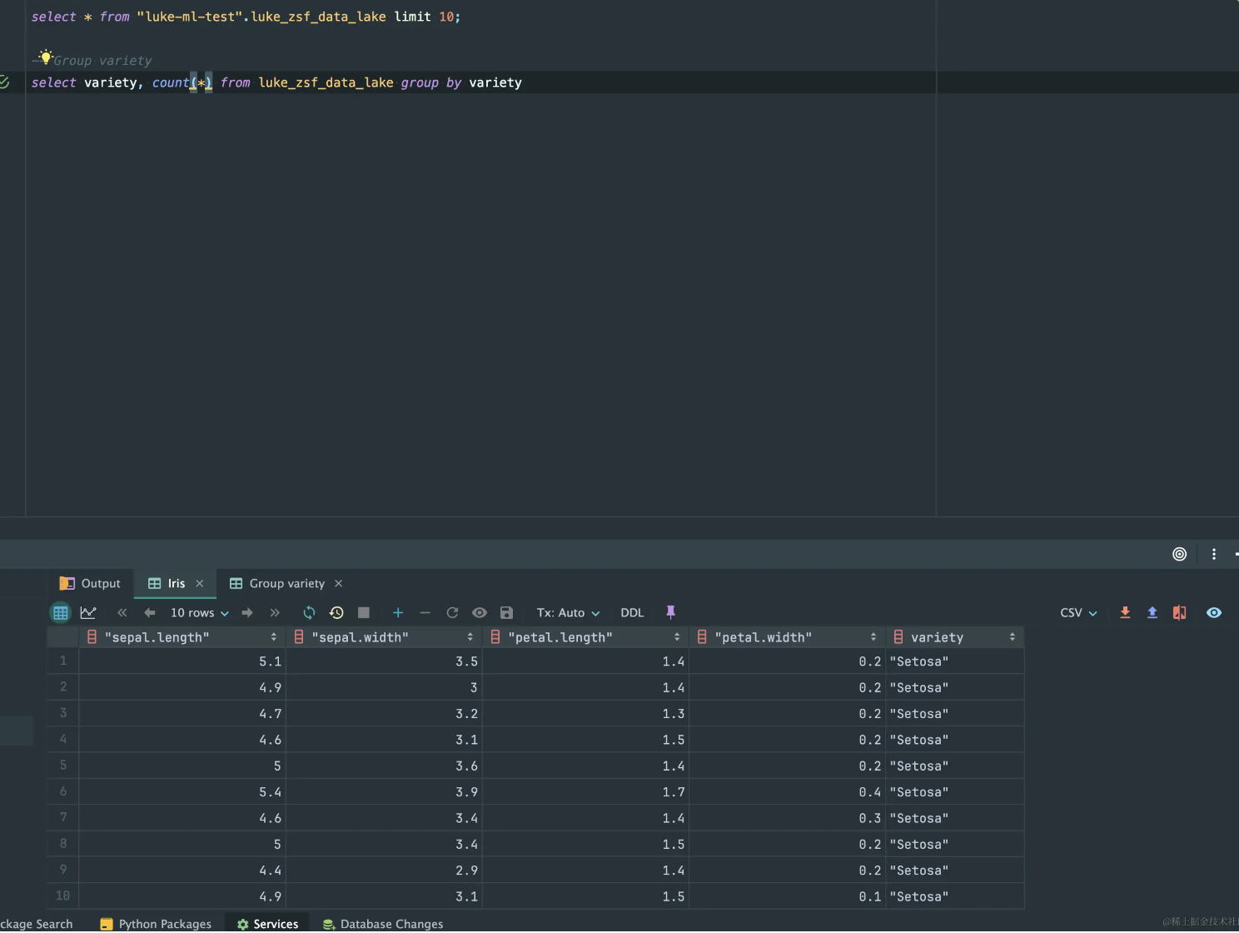This screenshot has width=1239, height=933.
Task: Revert changes in data grid
Action: [x=452, y=613]
